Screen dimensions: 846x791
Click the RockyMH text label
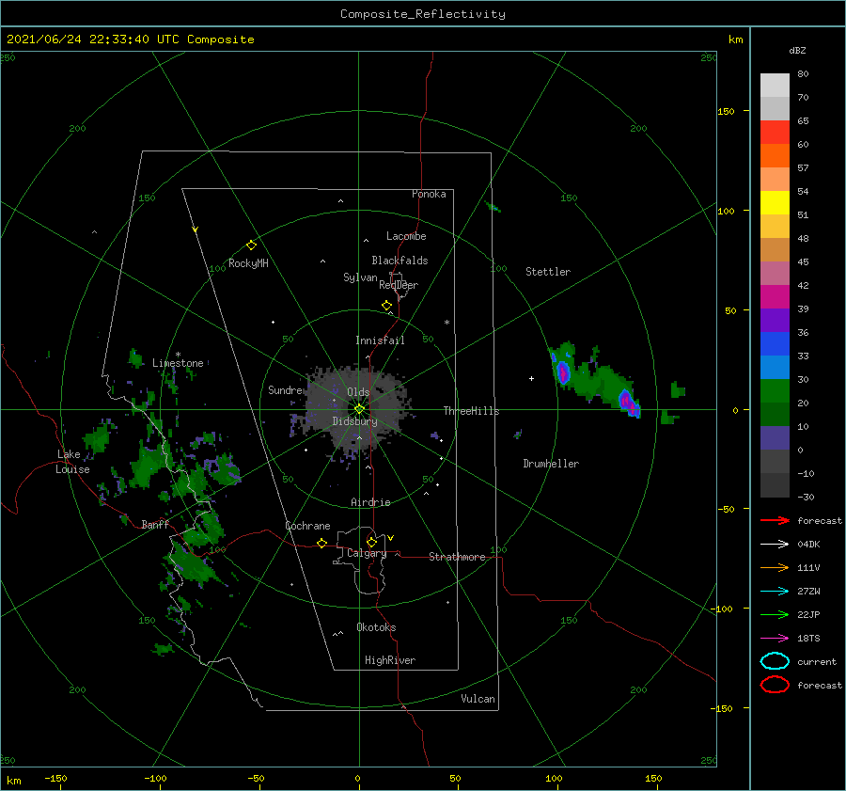248,263
